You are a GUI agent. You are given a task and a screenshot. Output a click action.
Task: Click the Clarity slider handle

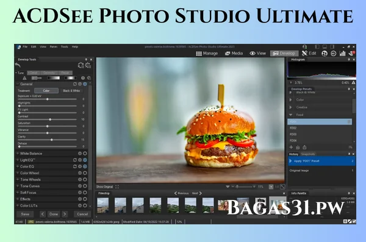(52, 140)
